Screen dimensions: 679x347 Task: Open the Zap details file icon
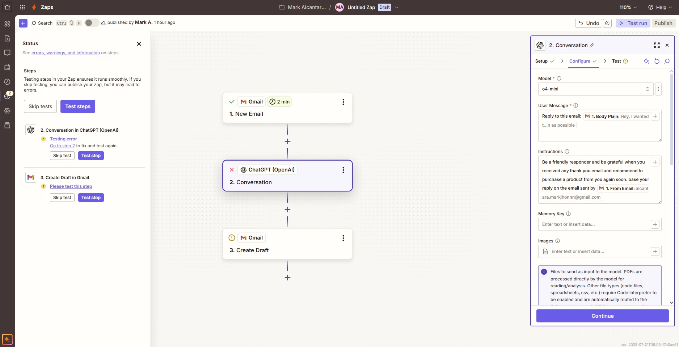tap(7, 38)
